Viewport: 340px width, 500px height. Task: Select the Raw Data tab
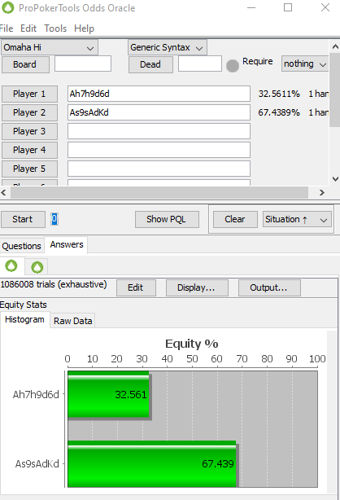[72, 321]
